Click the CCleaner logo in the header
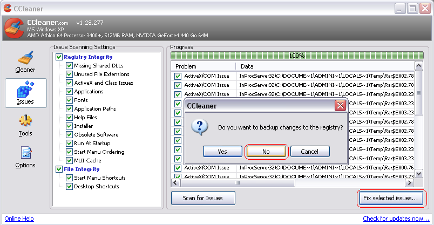This screenshot has height=225, width=434. click(x=14, y=28)
